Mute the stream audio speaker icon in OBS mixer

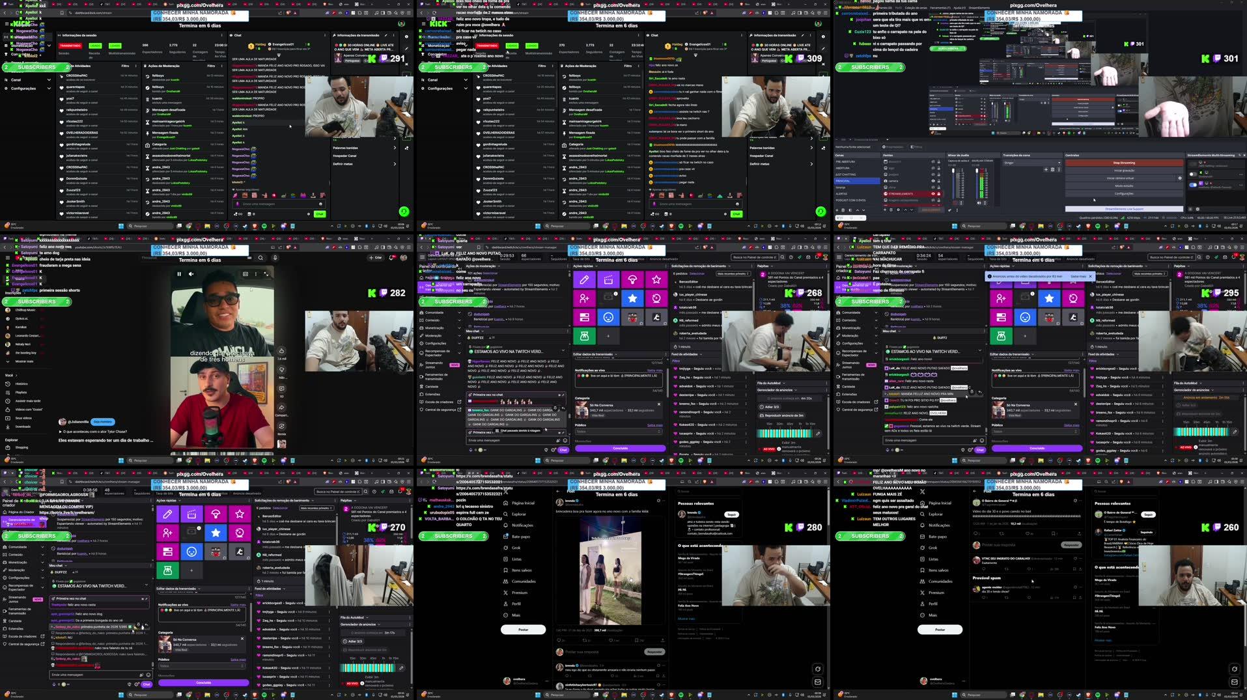coord(977,202)
